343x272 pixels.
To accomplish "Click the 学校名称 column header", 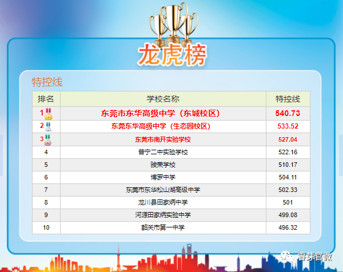I will pyautogui.click(x=163, y=99).
